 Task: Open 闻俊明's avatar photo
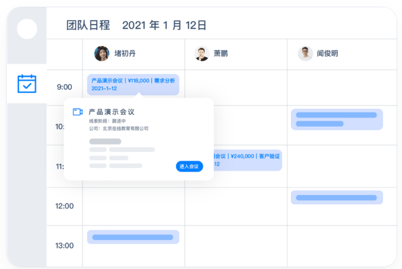point(305,53)
